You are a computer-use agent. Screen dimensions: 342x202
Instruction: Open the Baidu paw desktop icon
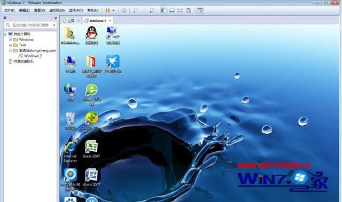tap(70, 199)
